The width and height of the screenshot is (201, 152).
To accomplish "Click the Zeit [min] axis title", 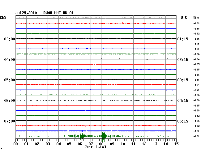I will pos(95,147).
